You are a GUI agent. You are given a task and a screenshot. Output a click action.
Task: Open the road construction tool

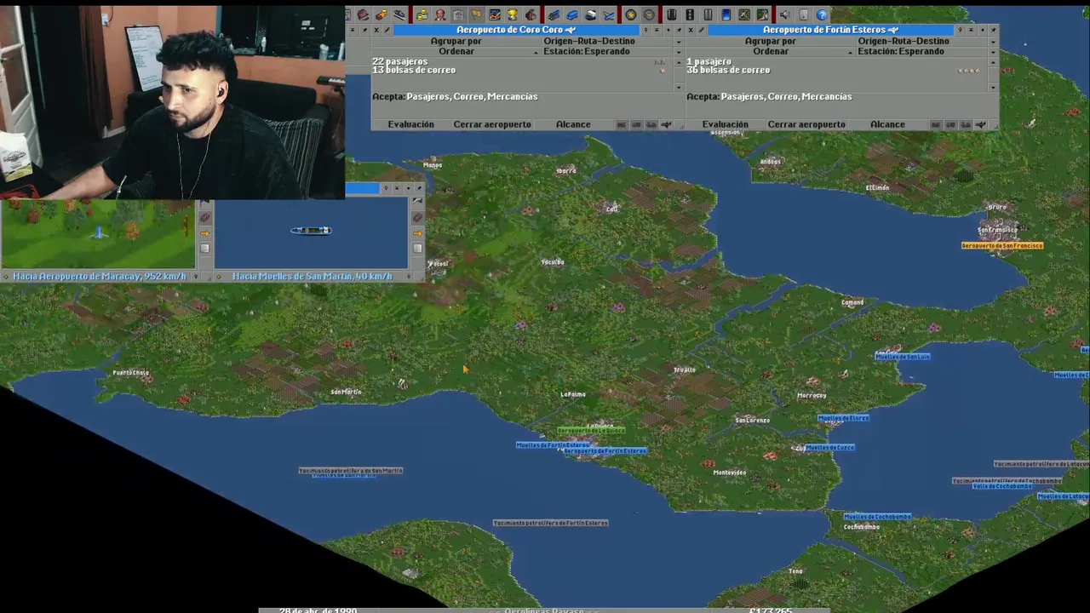[690, 14]
